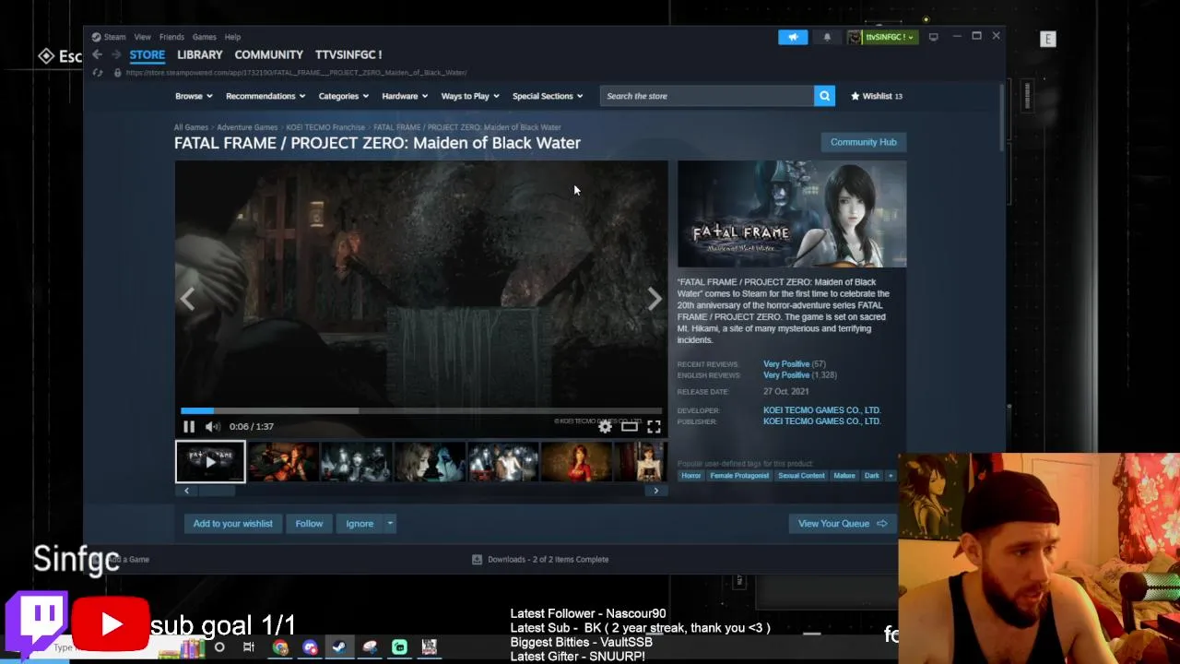Open the KOEI TECMO Franchise breadcrumb

point(325,127)
